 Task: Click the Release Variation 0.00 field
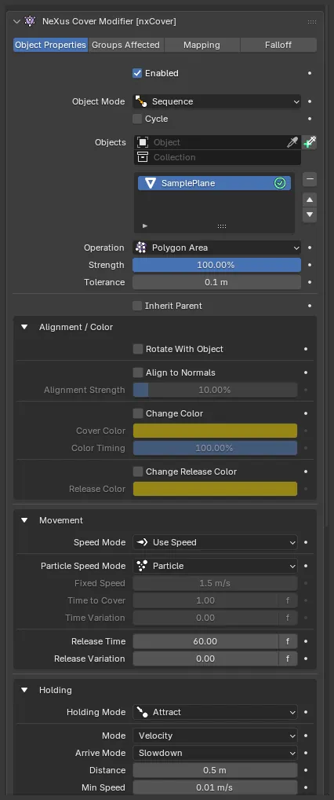tap(205, 659)
